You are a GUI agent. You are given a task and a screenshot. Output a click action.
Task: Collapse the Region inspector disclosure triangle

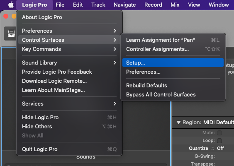178,123
